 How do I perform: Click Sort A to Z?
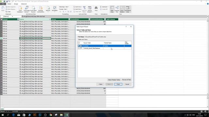point(77,7)
